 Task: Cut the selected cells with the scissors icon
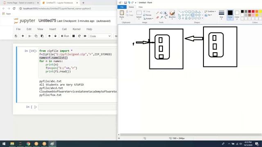[30, 36]
